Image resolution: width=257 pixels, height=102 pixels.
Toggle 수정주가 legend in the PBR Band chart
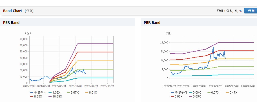pos(179,92)
